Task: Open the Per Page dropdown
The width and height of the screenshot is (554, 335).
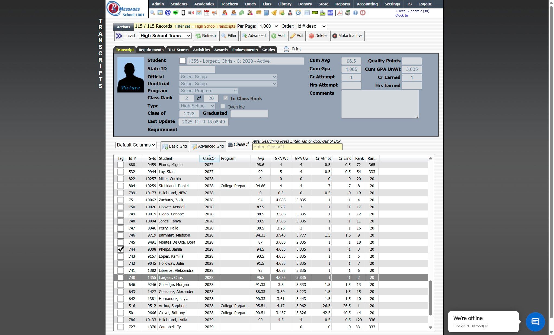Action: click(268, 26)
